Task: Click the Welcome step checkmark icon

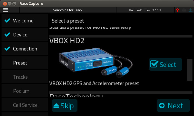Action: coord(7,20)
